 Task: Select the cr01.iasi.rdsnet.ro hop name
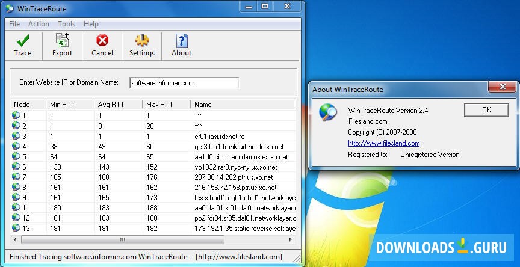coord(220,136)
